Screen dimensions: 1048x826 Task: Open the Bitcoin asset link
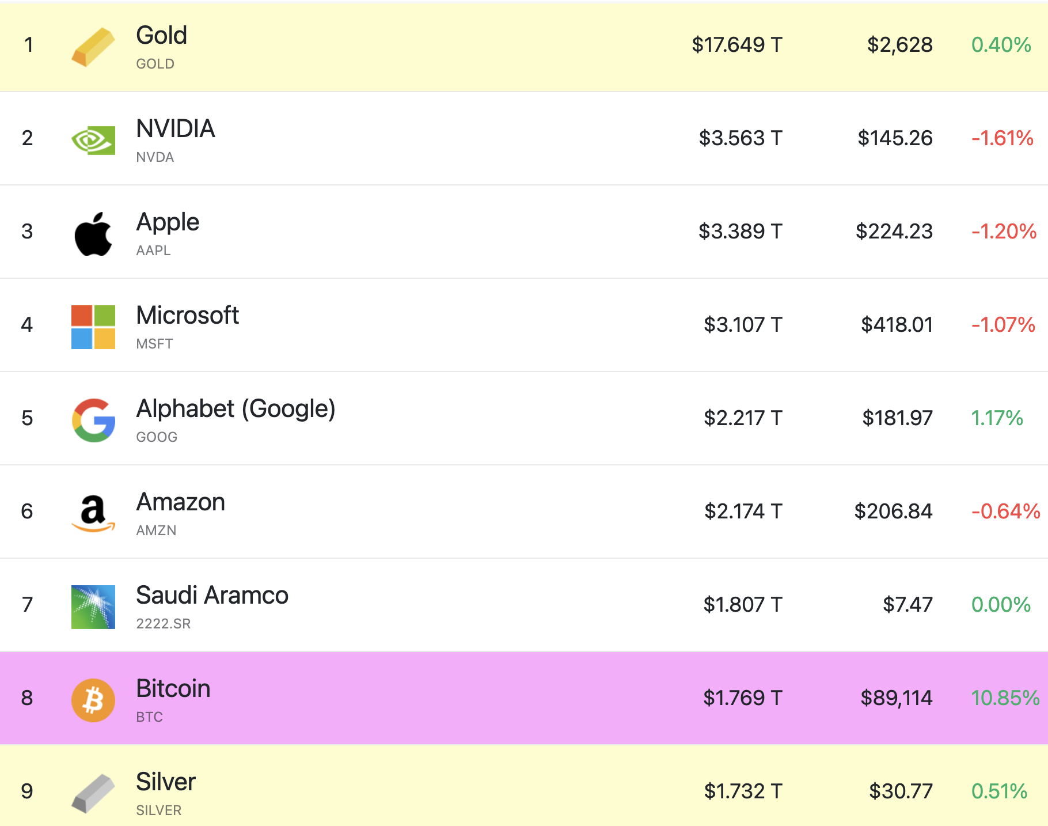173,689
